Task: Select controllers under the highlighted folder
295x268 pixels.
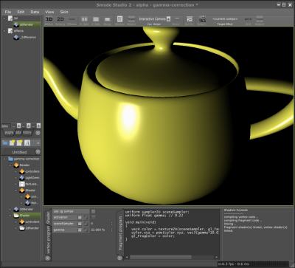Action: (32, 221)
